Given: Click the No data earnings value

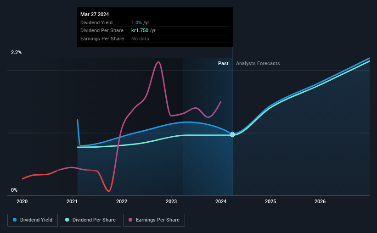Looking at the screenshot, I should (140, 39).
